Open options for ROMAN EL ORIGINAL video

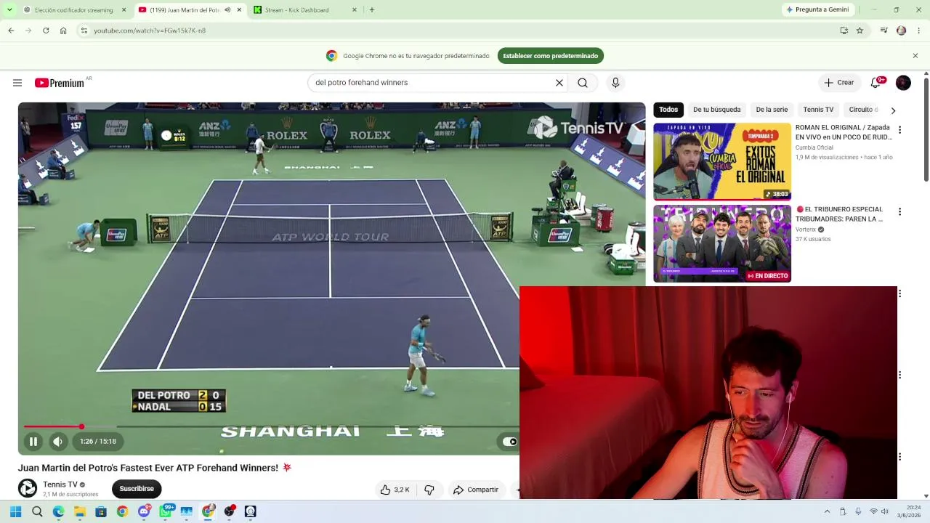899,130
